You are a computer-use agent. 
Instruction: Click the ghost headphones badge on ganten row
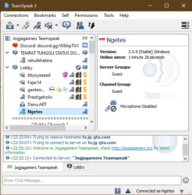[52, 90]
